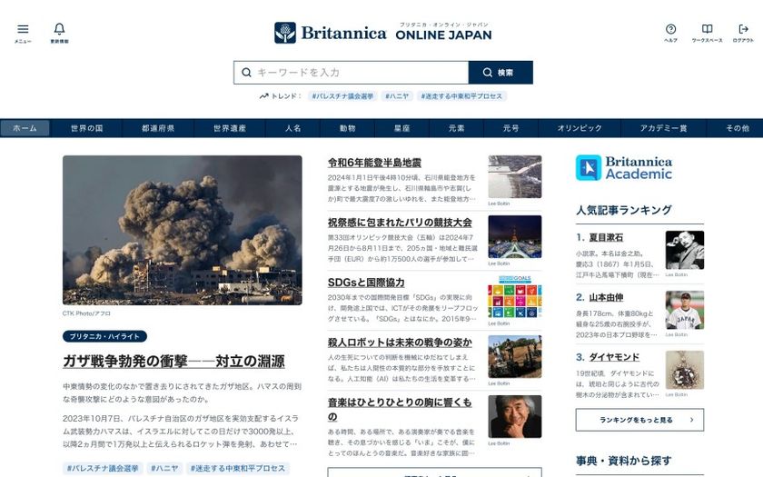763x477 pixels.
Task: Open the 世界の国 navigation tab
Action: 86,128
